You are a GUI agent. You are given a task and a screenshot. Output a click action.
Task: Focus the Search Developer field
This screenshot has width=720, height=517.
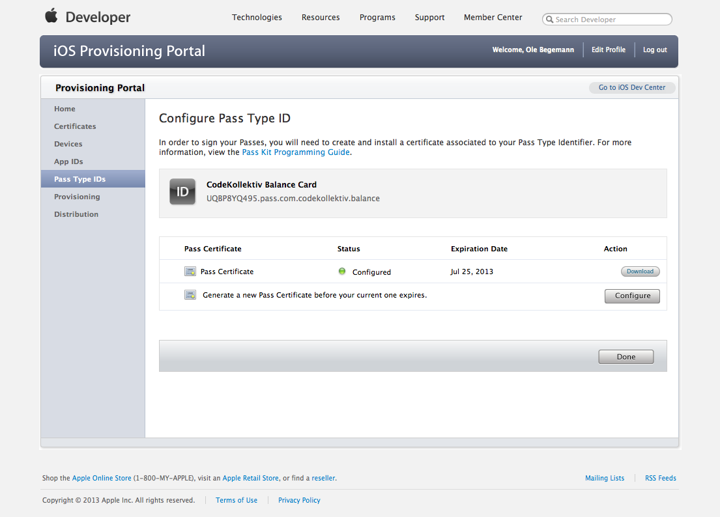tap(611, 20)
